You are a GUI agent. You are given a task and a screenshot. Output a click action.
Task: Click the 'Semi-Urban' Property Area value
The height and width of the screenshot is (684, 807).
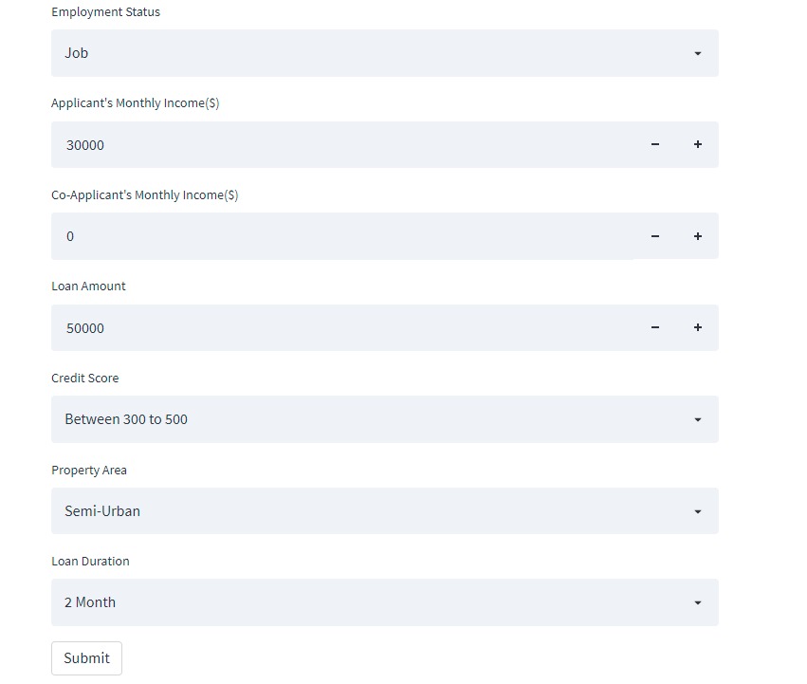(101, 510)
